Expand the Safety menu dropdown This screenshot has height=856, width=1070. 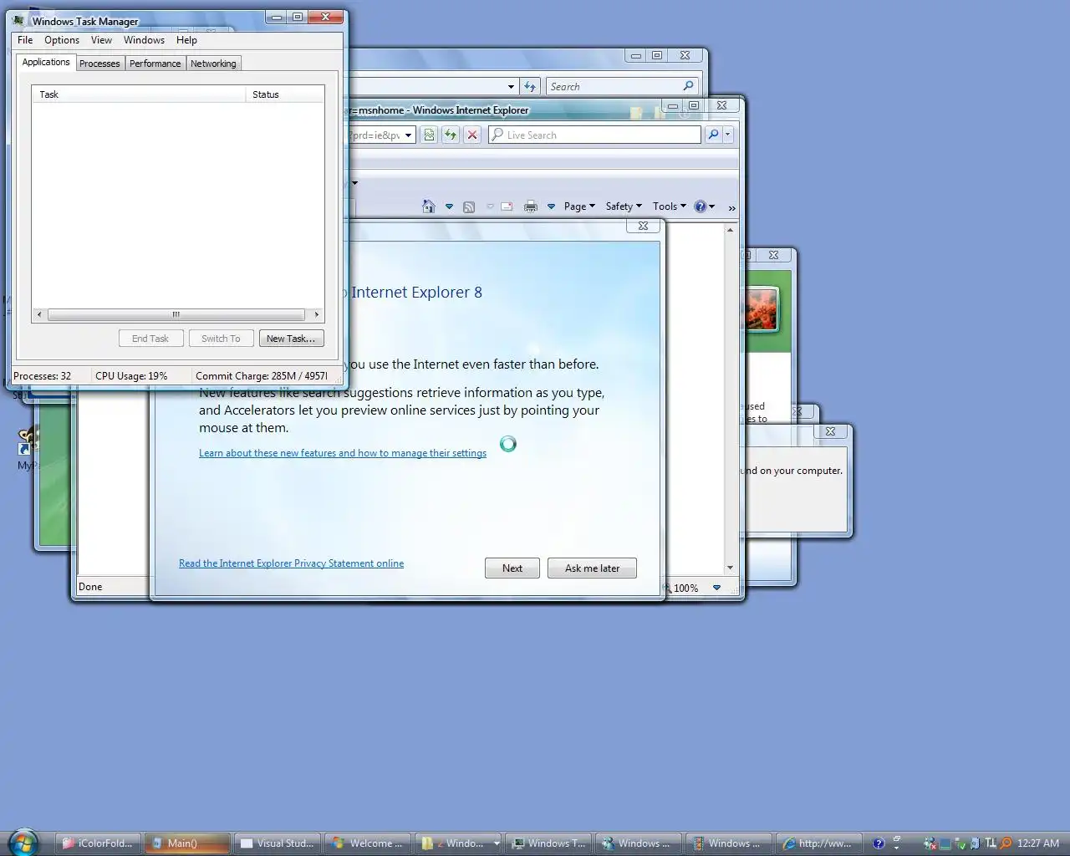tap(624, 206)
